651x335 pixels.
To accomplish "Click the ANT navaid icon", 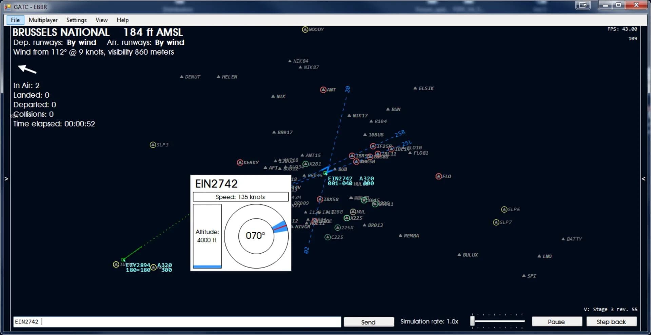I will pos(323,90).
